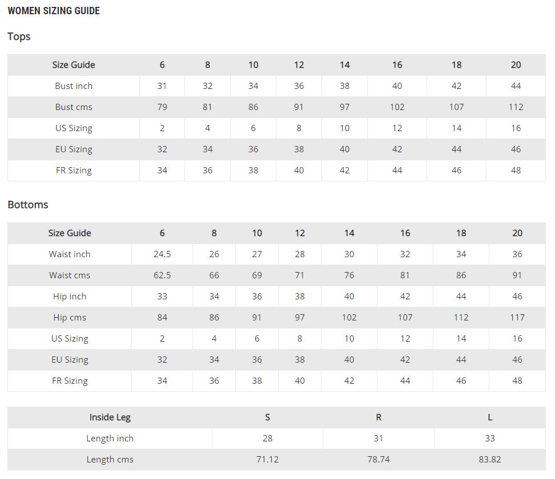
Task: Select Bust cms value 112
Action: click(516, 107)
